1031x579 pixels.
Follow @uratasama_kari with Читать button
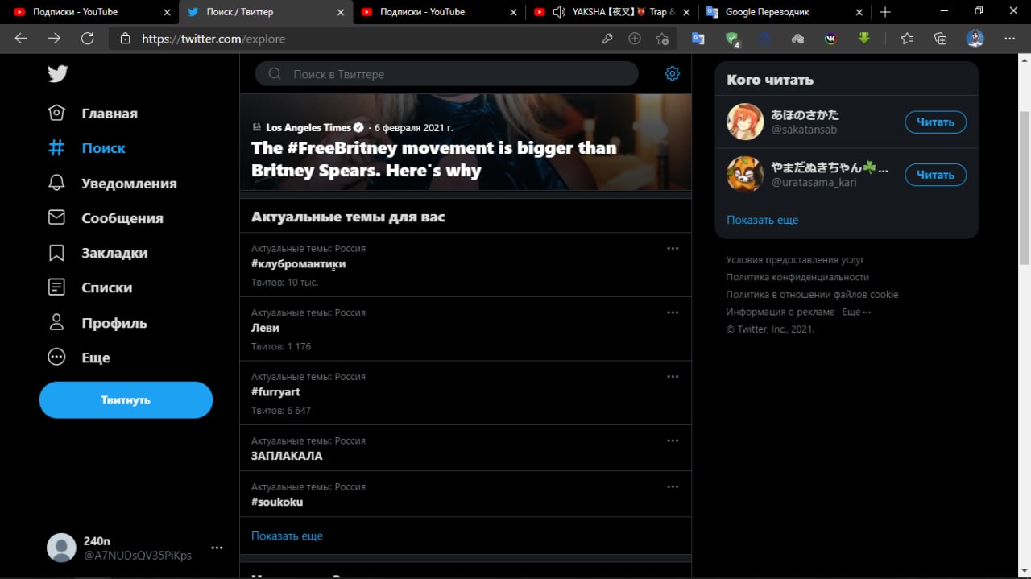point(935,175)
